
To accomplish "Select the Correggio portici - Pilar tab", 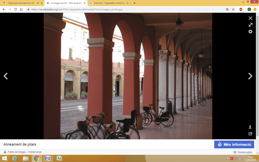I will coord(66,3).
